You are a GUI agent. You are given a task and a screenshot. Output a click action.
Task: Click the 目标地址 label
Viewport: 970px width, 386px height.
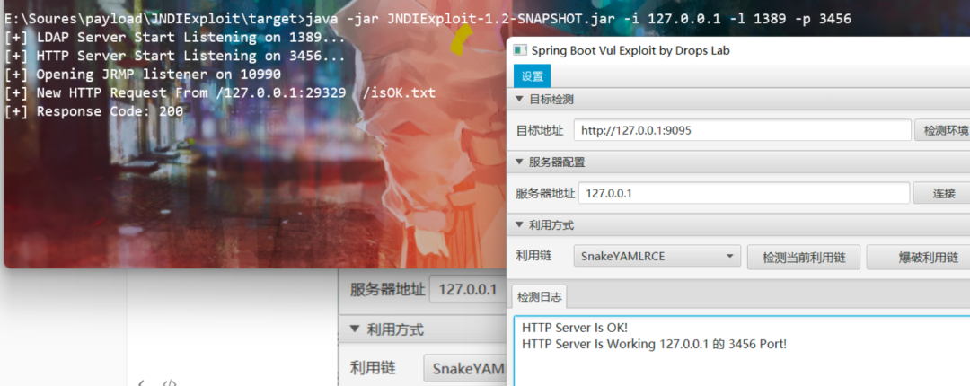point(540,131)
